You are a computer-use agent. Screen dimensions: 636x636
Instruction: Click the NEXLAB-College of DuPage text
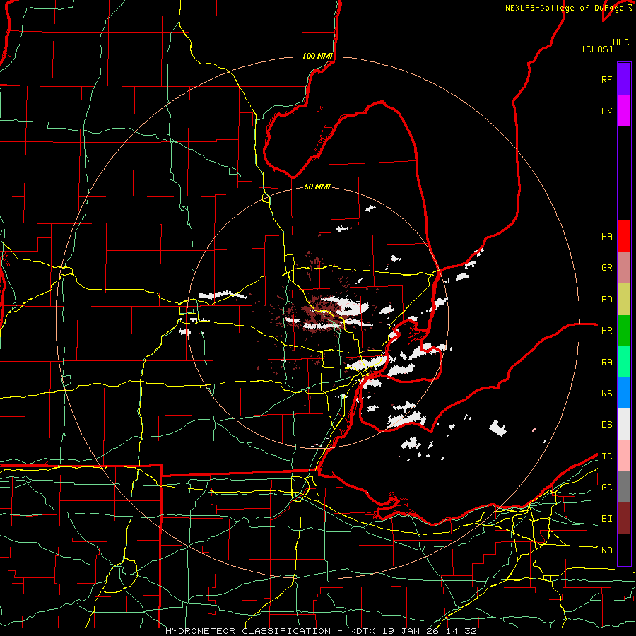564,8
